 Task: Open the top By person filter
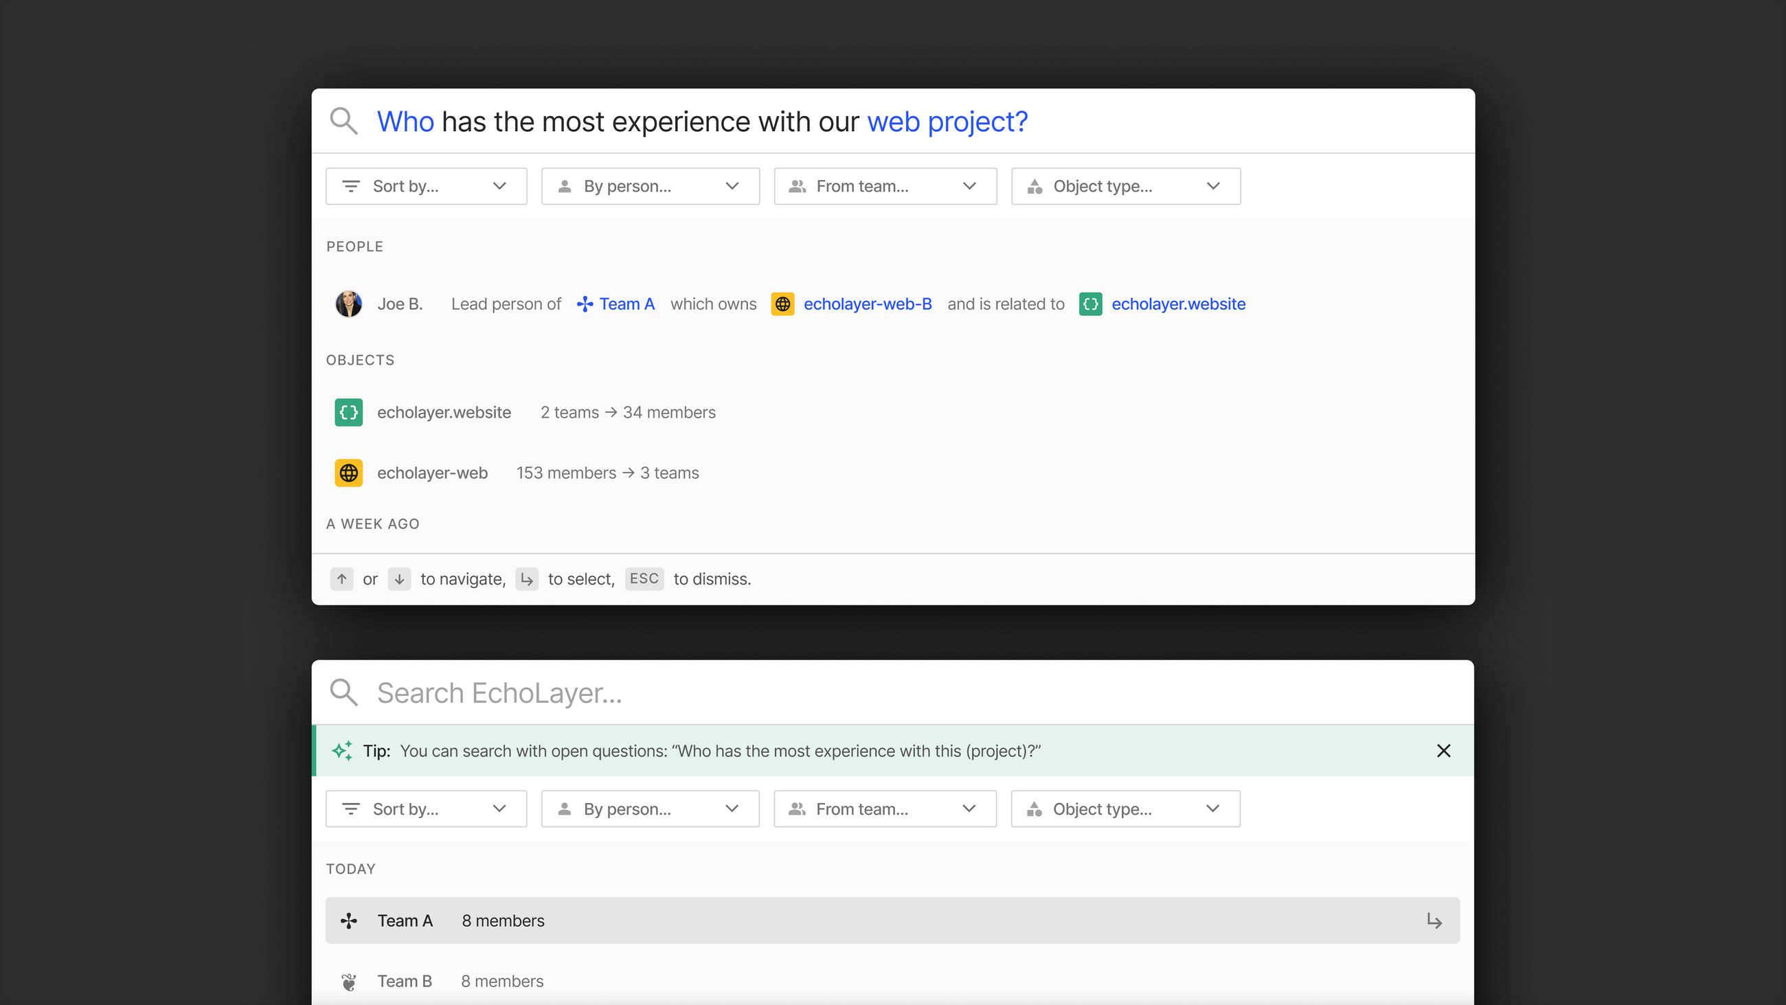[x=650, y=186]
